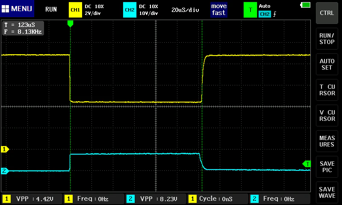Open the green T trigger button
This screenshot has height=205, width=342.
pyautogui.click(x=250, y=10)
